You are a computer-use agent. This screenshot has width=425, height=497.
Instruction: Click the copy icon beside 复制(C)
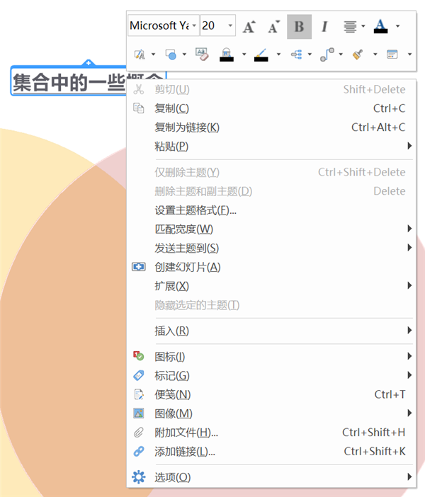click(x=139, y=108)
